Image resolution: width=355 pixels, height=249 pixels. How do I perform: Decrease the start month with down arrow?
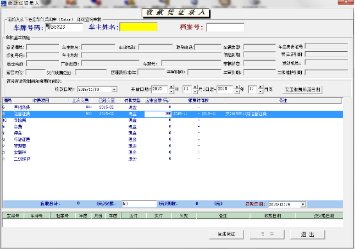coord(195,92)
